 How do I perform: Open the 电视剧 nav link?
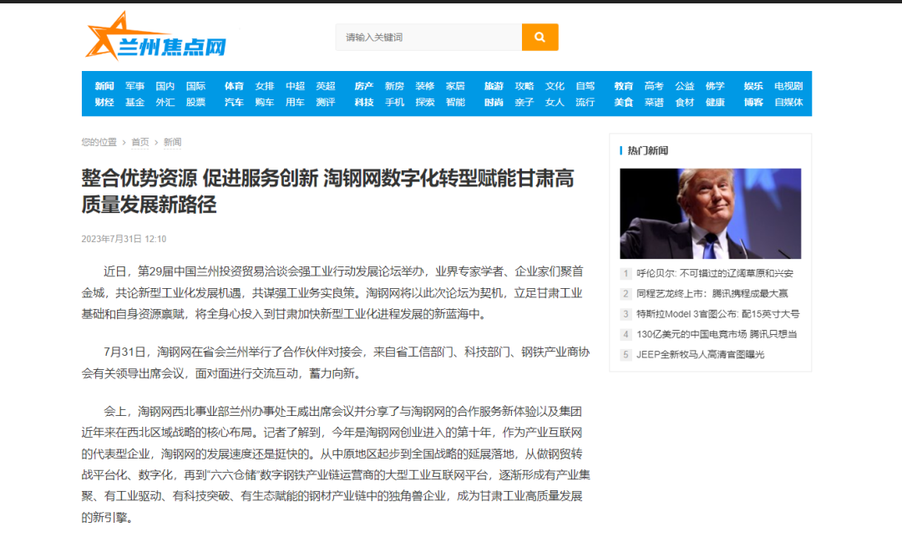(788, 86)
